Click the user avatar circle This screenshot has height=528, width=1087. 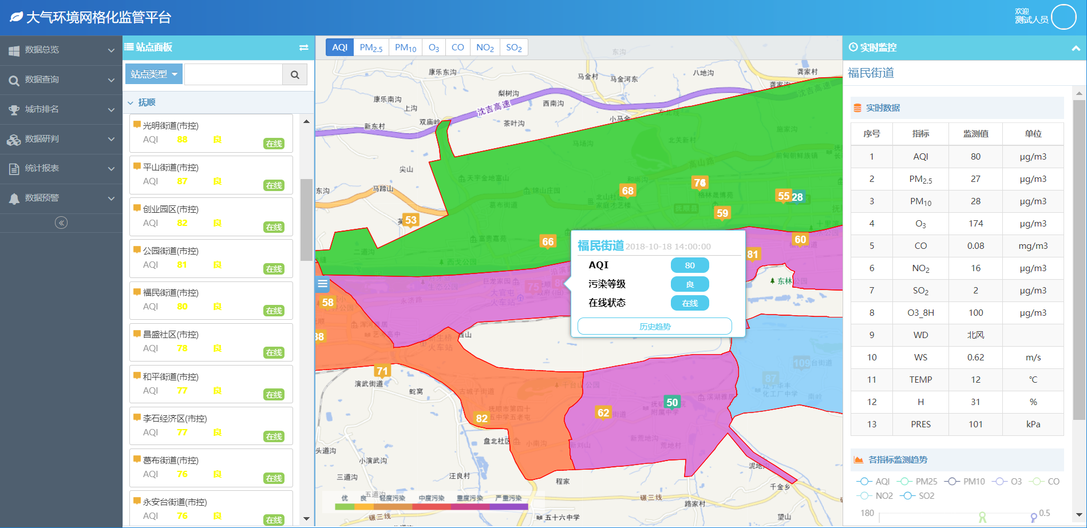[1064, 17]
